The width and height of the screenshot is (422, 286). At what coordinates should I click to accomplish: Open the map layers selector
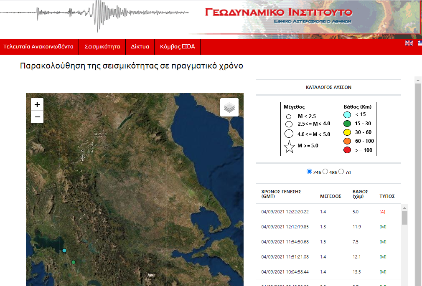click(x=229, y=107)
